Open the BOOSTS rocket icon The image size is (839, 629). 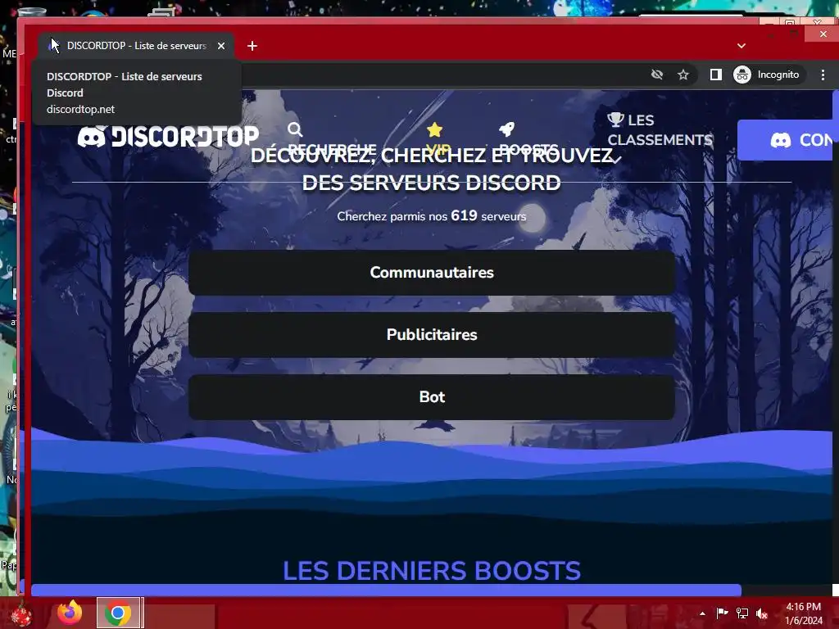[506, 129]
